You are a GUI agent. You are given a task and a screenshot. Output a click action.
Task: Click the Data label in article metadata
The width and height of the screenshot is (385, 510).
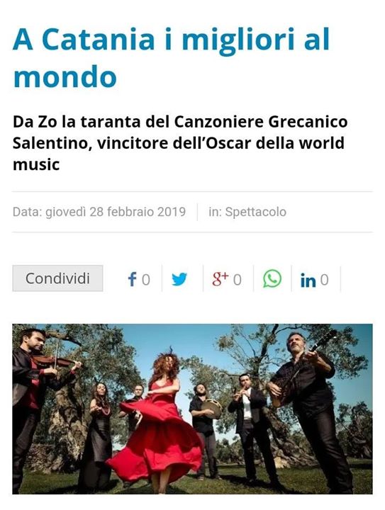[28, 212]
